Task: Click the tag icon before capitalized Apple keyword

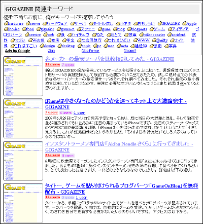Action: tap(184, 23)
